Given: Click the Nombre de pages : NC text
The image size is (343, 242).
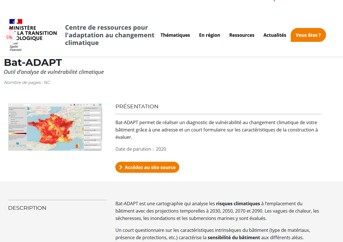Looking at the screenshot, I should pyautogui.click(x=27, y=83).
